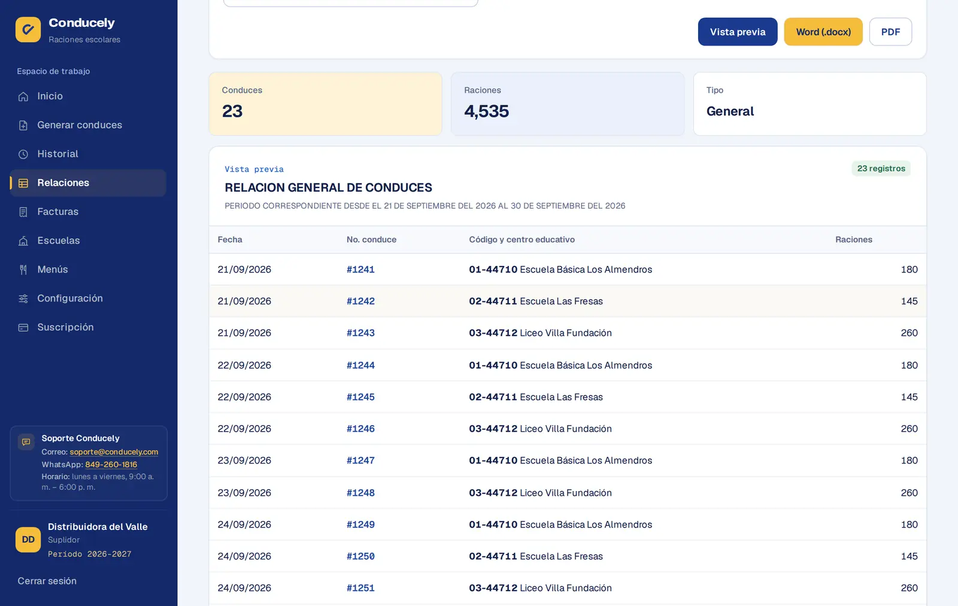The height and width of the screenshot is (606, 958).
Task: Select the Generar conduces document icon
Action: point(23,125)
